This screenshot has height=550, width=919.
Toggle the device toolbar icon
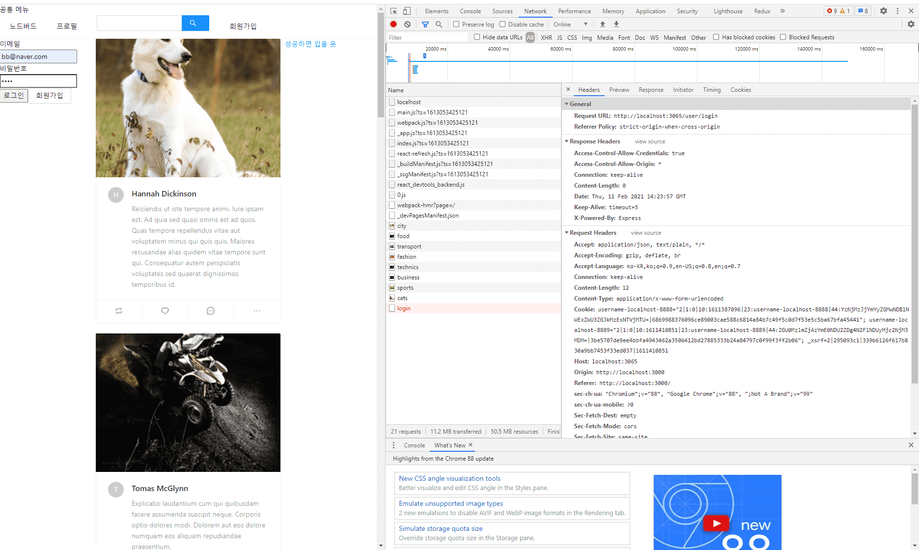(407, 11)
